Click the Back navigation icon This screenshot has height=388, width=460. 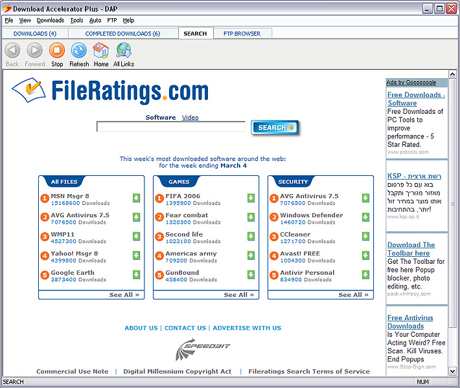(12, 50)
